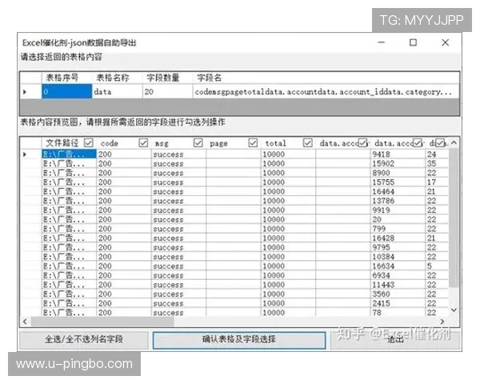Select the cell with value 16464
This screenshot has height=384, width=480.
coord(398,191)
